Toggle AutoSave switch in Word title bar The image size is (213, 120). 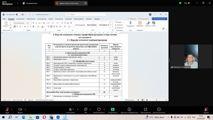(x=18, y=14)
